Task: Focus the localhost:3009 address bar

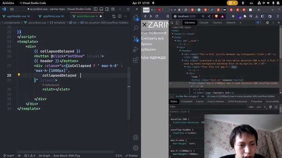Action: click(x=186, y=16)
